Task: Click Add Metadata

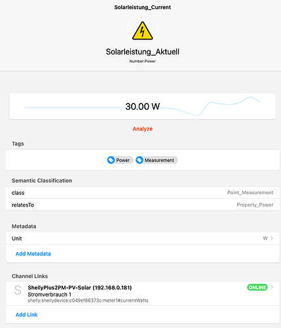Action: click(x=33, y=254)
